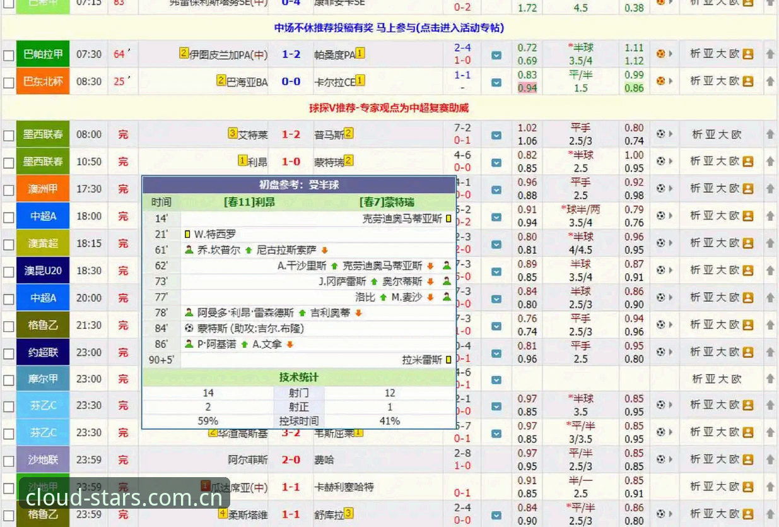
Task: Select checkbox for 墨西联春 10:50 match
Action: point(8,163)
